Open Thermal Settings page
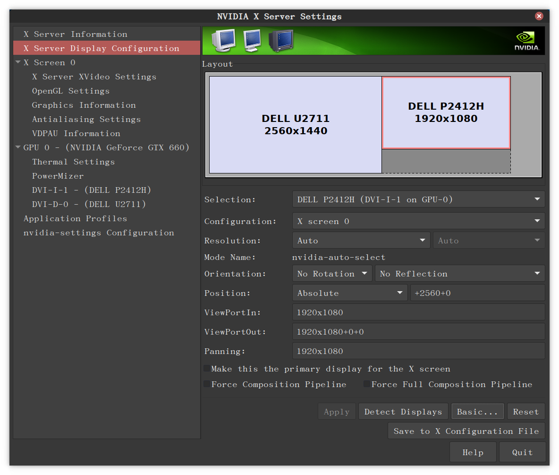The width and height of the screenshot is (559, 475). 74,162
